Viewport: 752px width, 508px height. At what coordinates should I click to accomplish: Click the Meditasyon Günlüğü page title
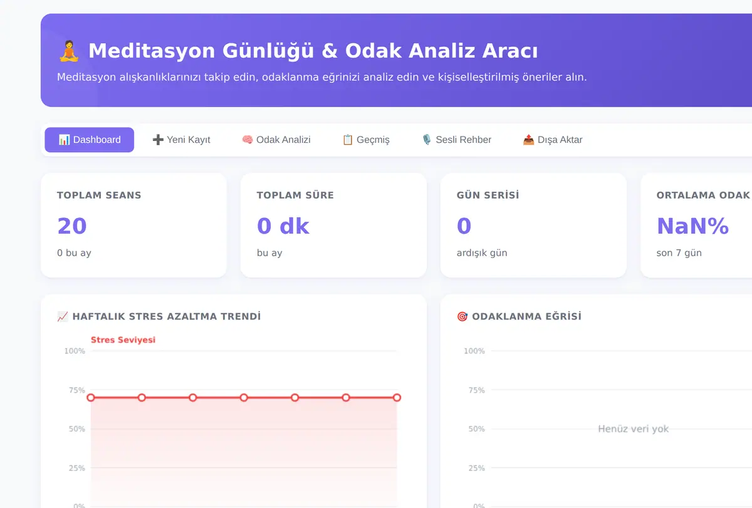tap(313, 51)
